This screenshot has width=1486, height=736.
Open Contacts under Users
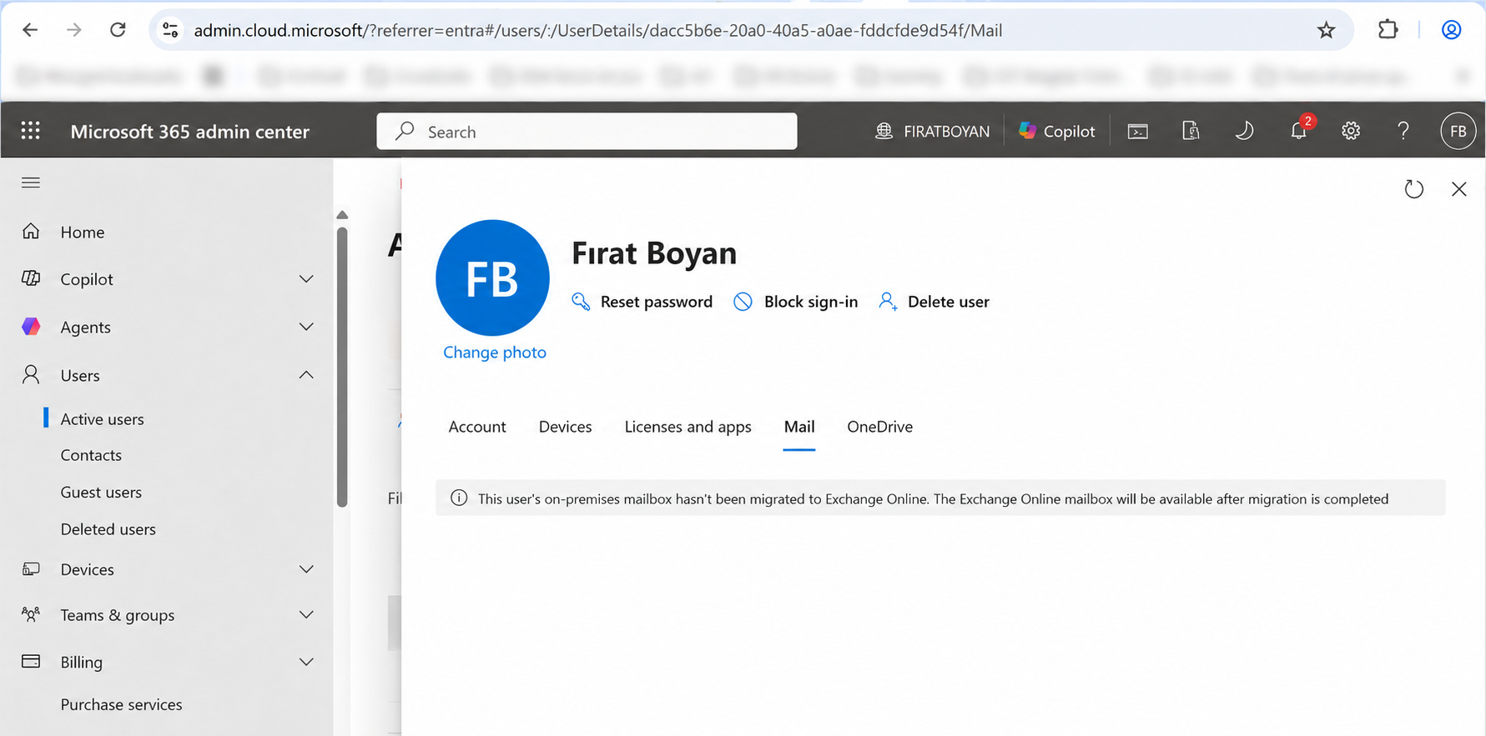coord(91,455)
